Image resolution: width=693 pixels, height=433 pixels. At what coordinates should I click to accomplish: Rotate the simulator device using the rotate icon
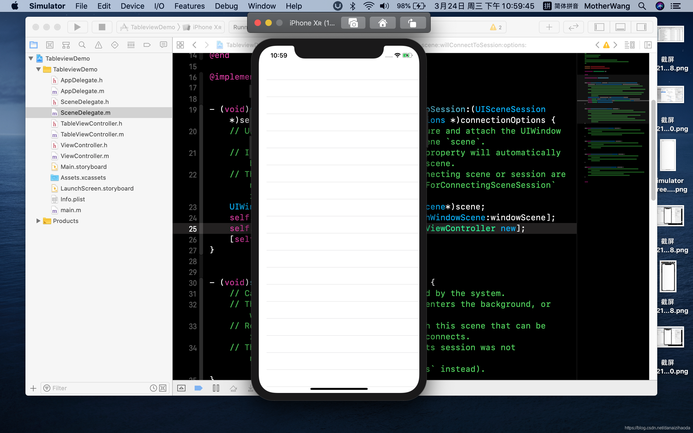tap(413, 23)
